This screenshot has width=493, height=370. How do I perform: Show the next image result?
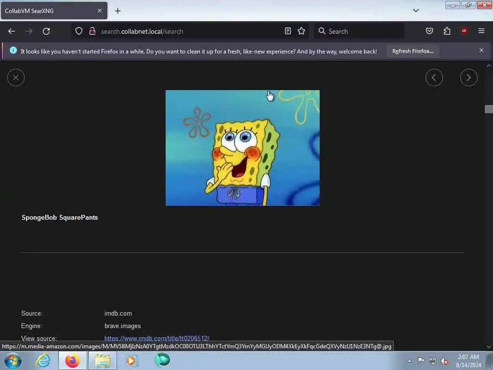coord(469,78)
